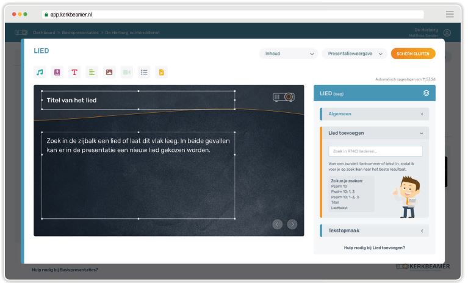Click the bullet list icon
Image resolution: width=468 pixels, height=286 pixels.
point(144,72)
